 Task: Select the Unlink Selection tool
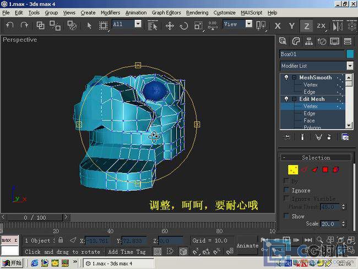(x=55, y=25)
